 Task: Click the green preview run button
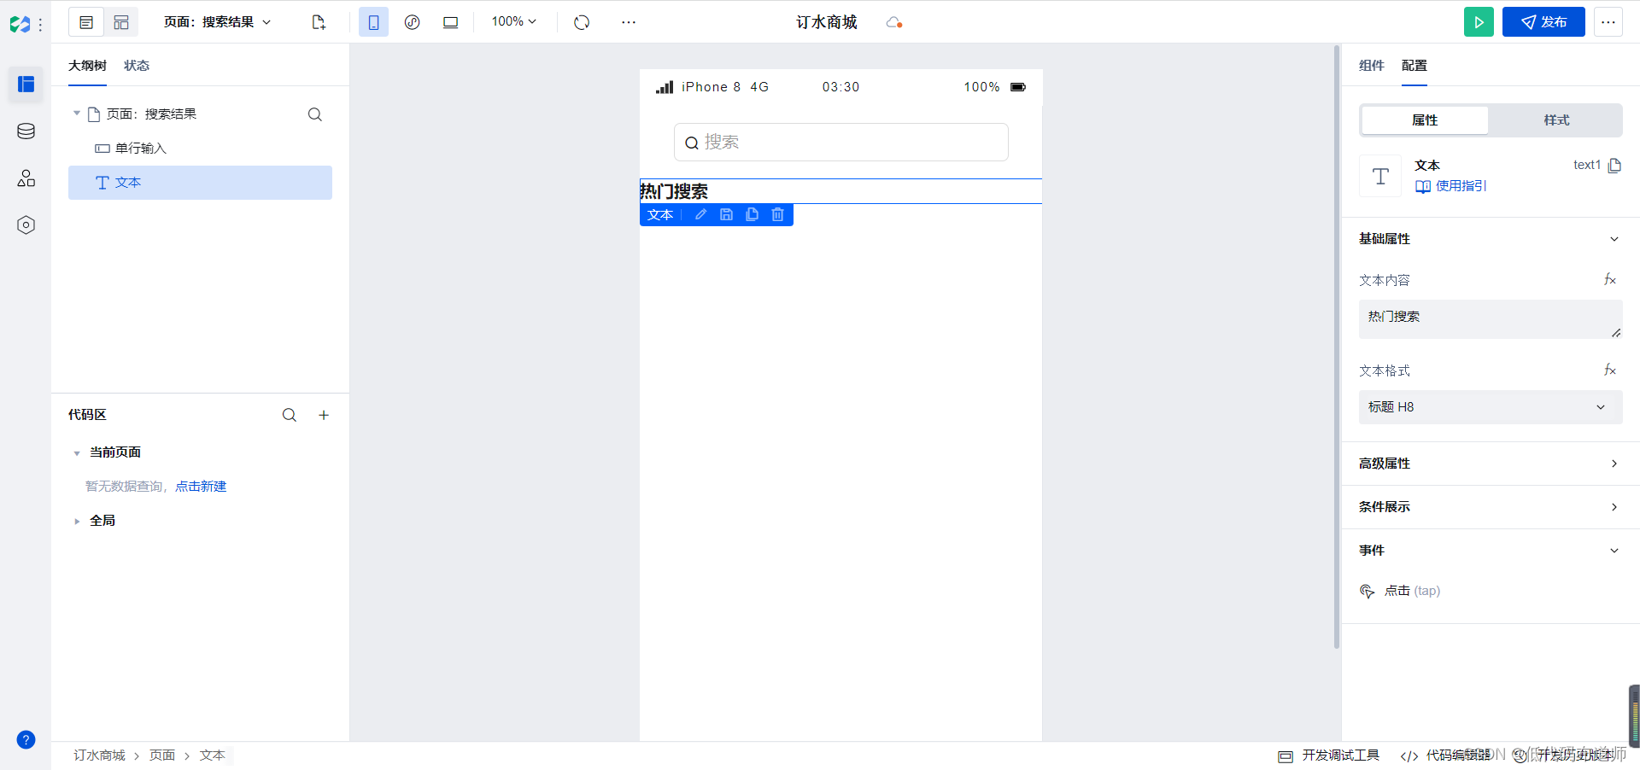coord(1479,22)
